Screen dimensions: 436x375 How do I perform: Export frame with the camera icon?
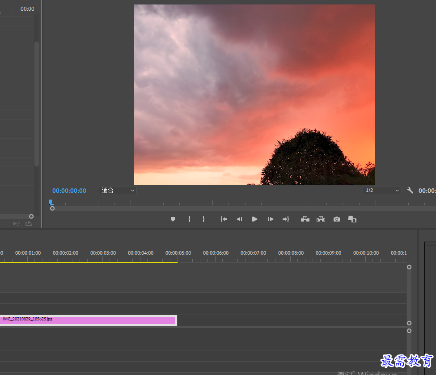[x=336, y=219]
